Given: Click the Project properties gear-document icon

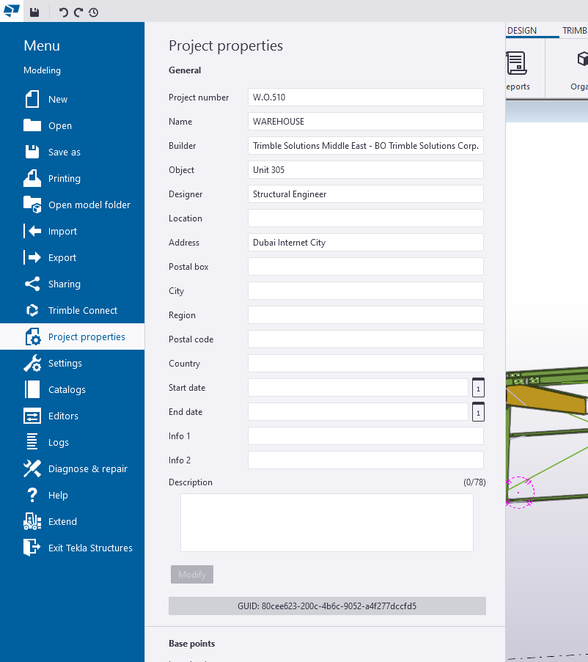Looking at the screenshot, I should point(32,336).
